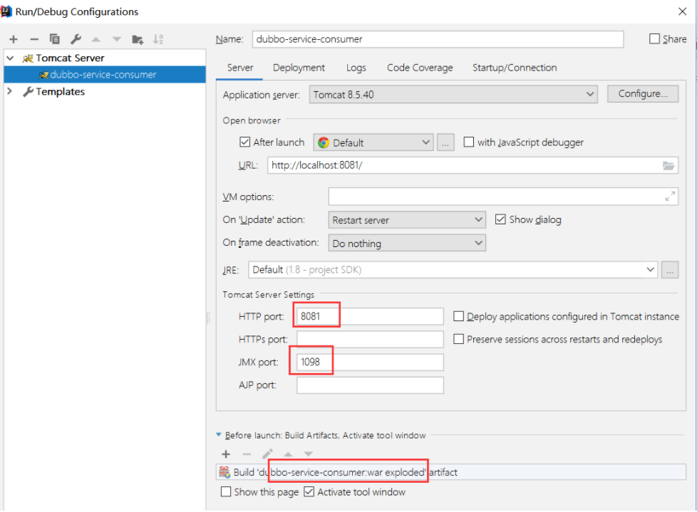The width and height of the screenshot is (697, 512).
Task: Switch to the Deployment tab
Action: click(x=299, y=68)
